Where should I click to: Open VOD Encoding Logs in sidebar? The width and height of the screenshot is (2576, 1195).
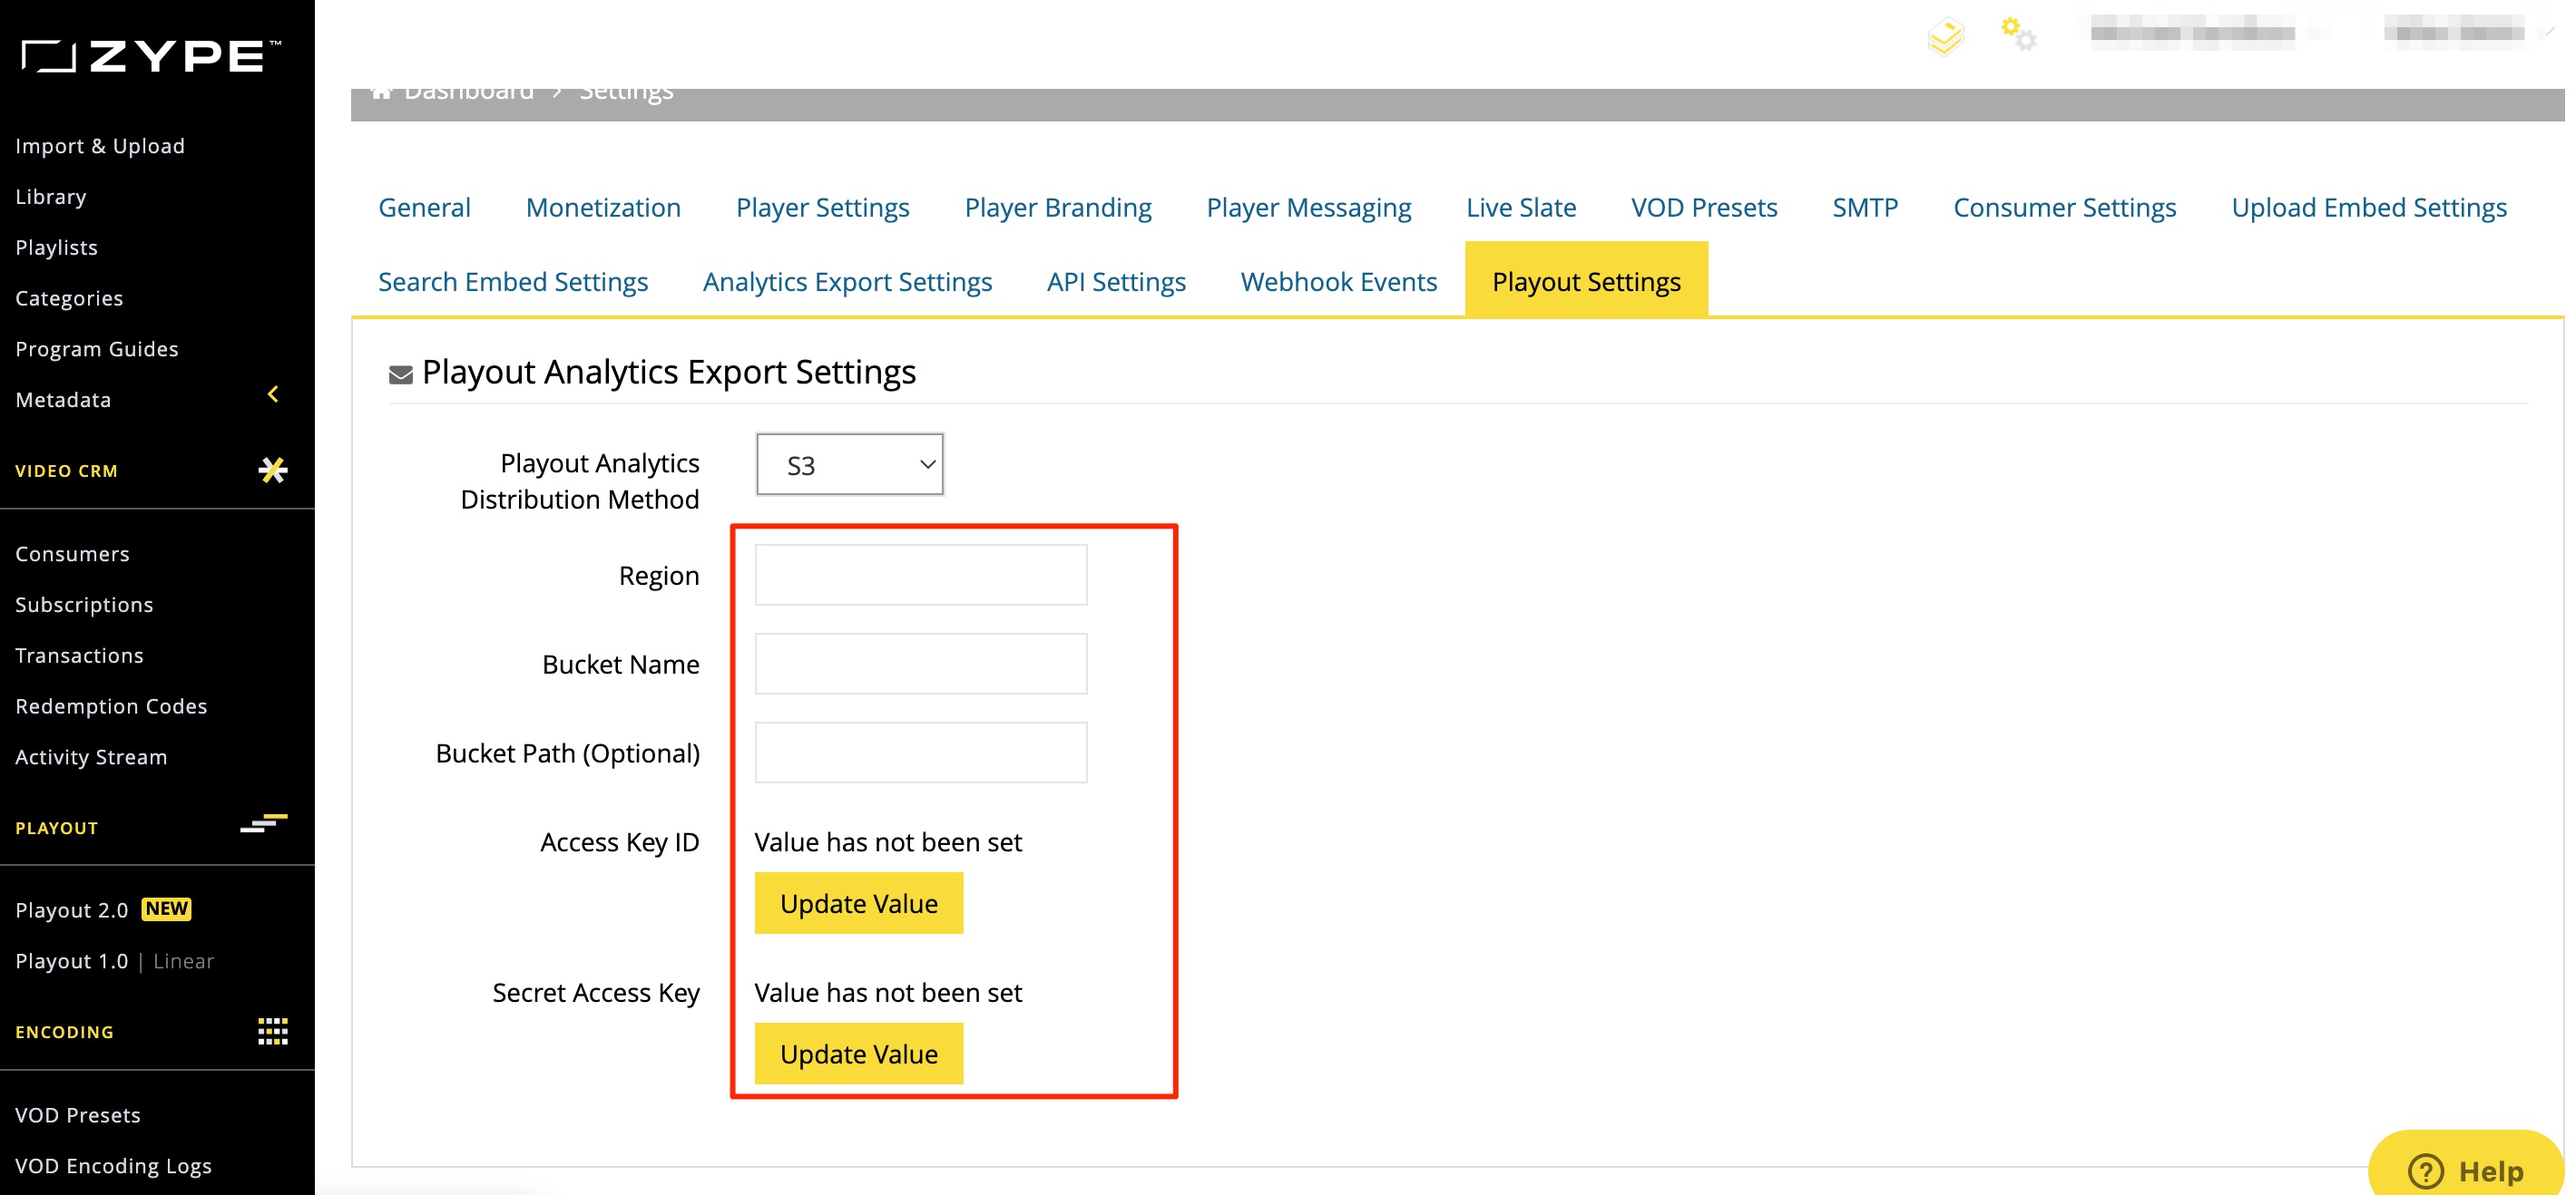click(113, 1165)
